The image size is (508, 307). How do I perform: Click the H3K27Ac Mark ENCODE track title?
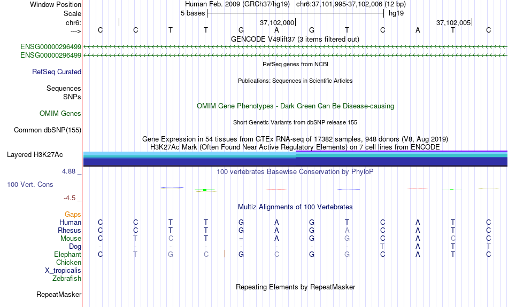[295, 147]
